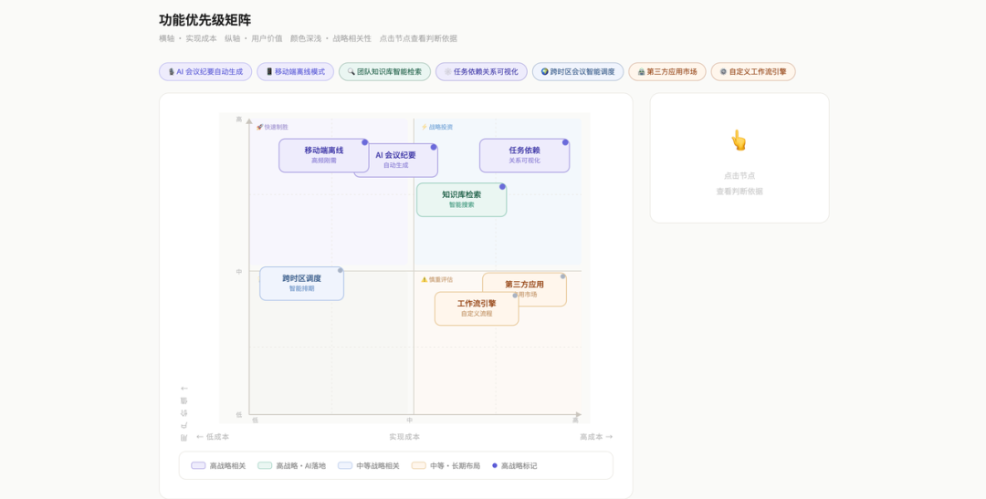The width and height of the screenshot is (986, 499).
Task: Select the 移动端离线模式 chip
Action: point(295,72)
